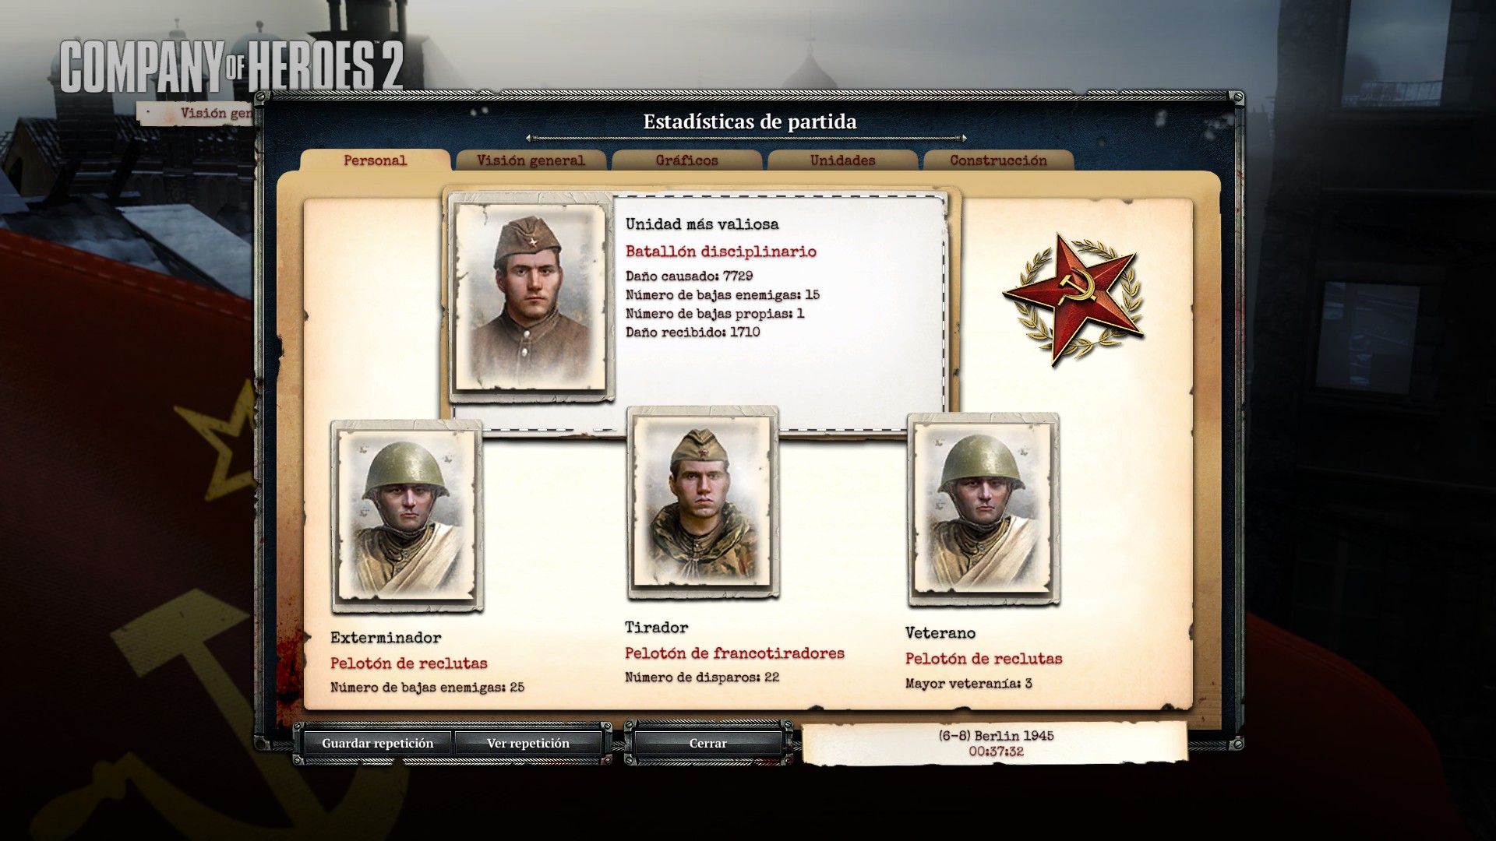Open the Unidades tab
The height and width of the screenshot is (841, 1496).
842,160
